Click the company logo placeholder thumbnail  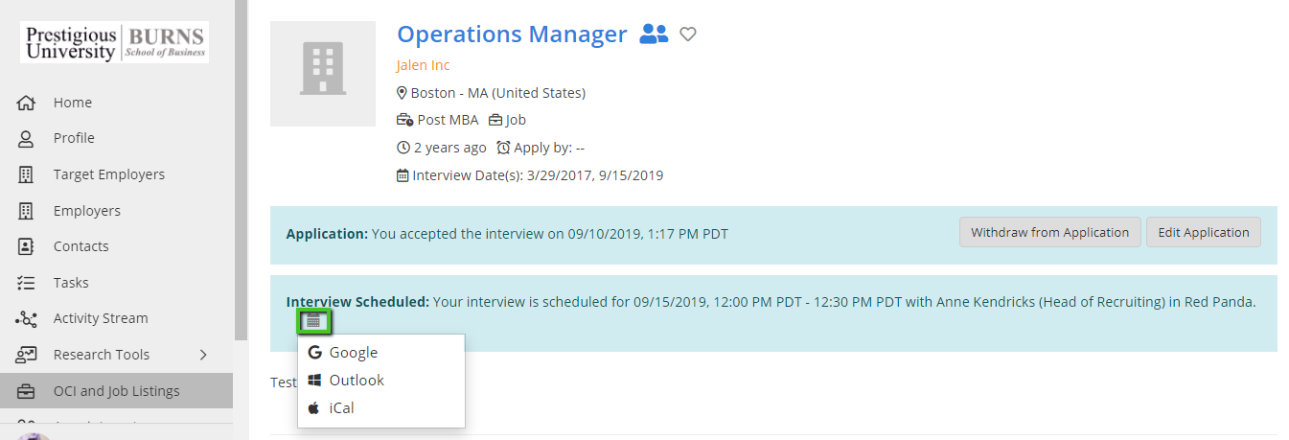click(x=323, y=74)
